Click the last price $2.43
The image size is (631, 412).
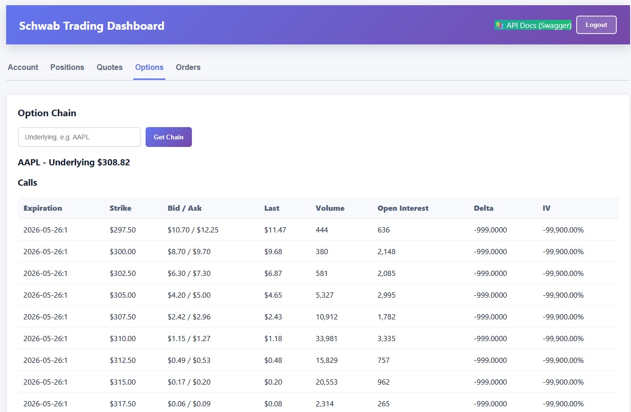[x=273, y=317]
